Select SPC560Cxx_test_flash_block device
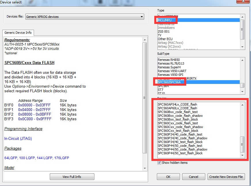This screenshot has height=186, width=251. [x=199, y=131]
